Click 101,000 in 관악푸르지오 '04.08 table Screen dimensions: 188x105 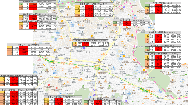pyautogui.click(x=158, y=42)
